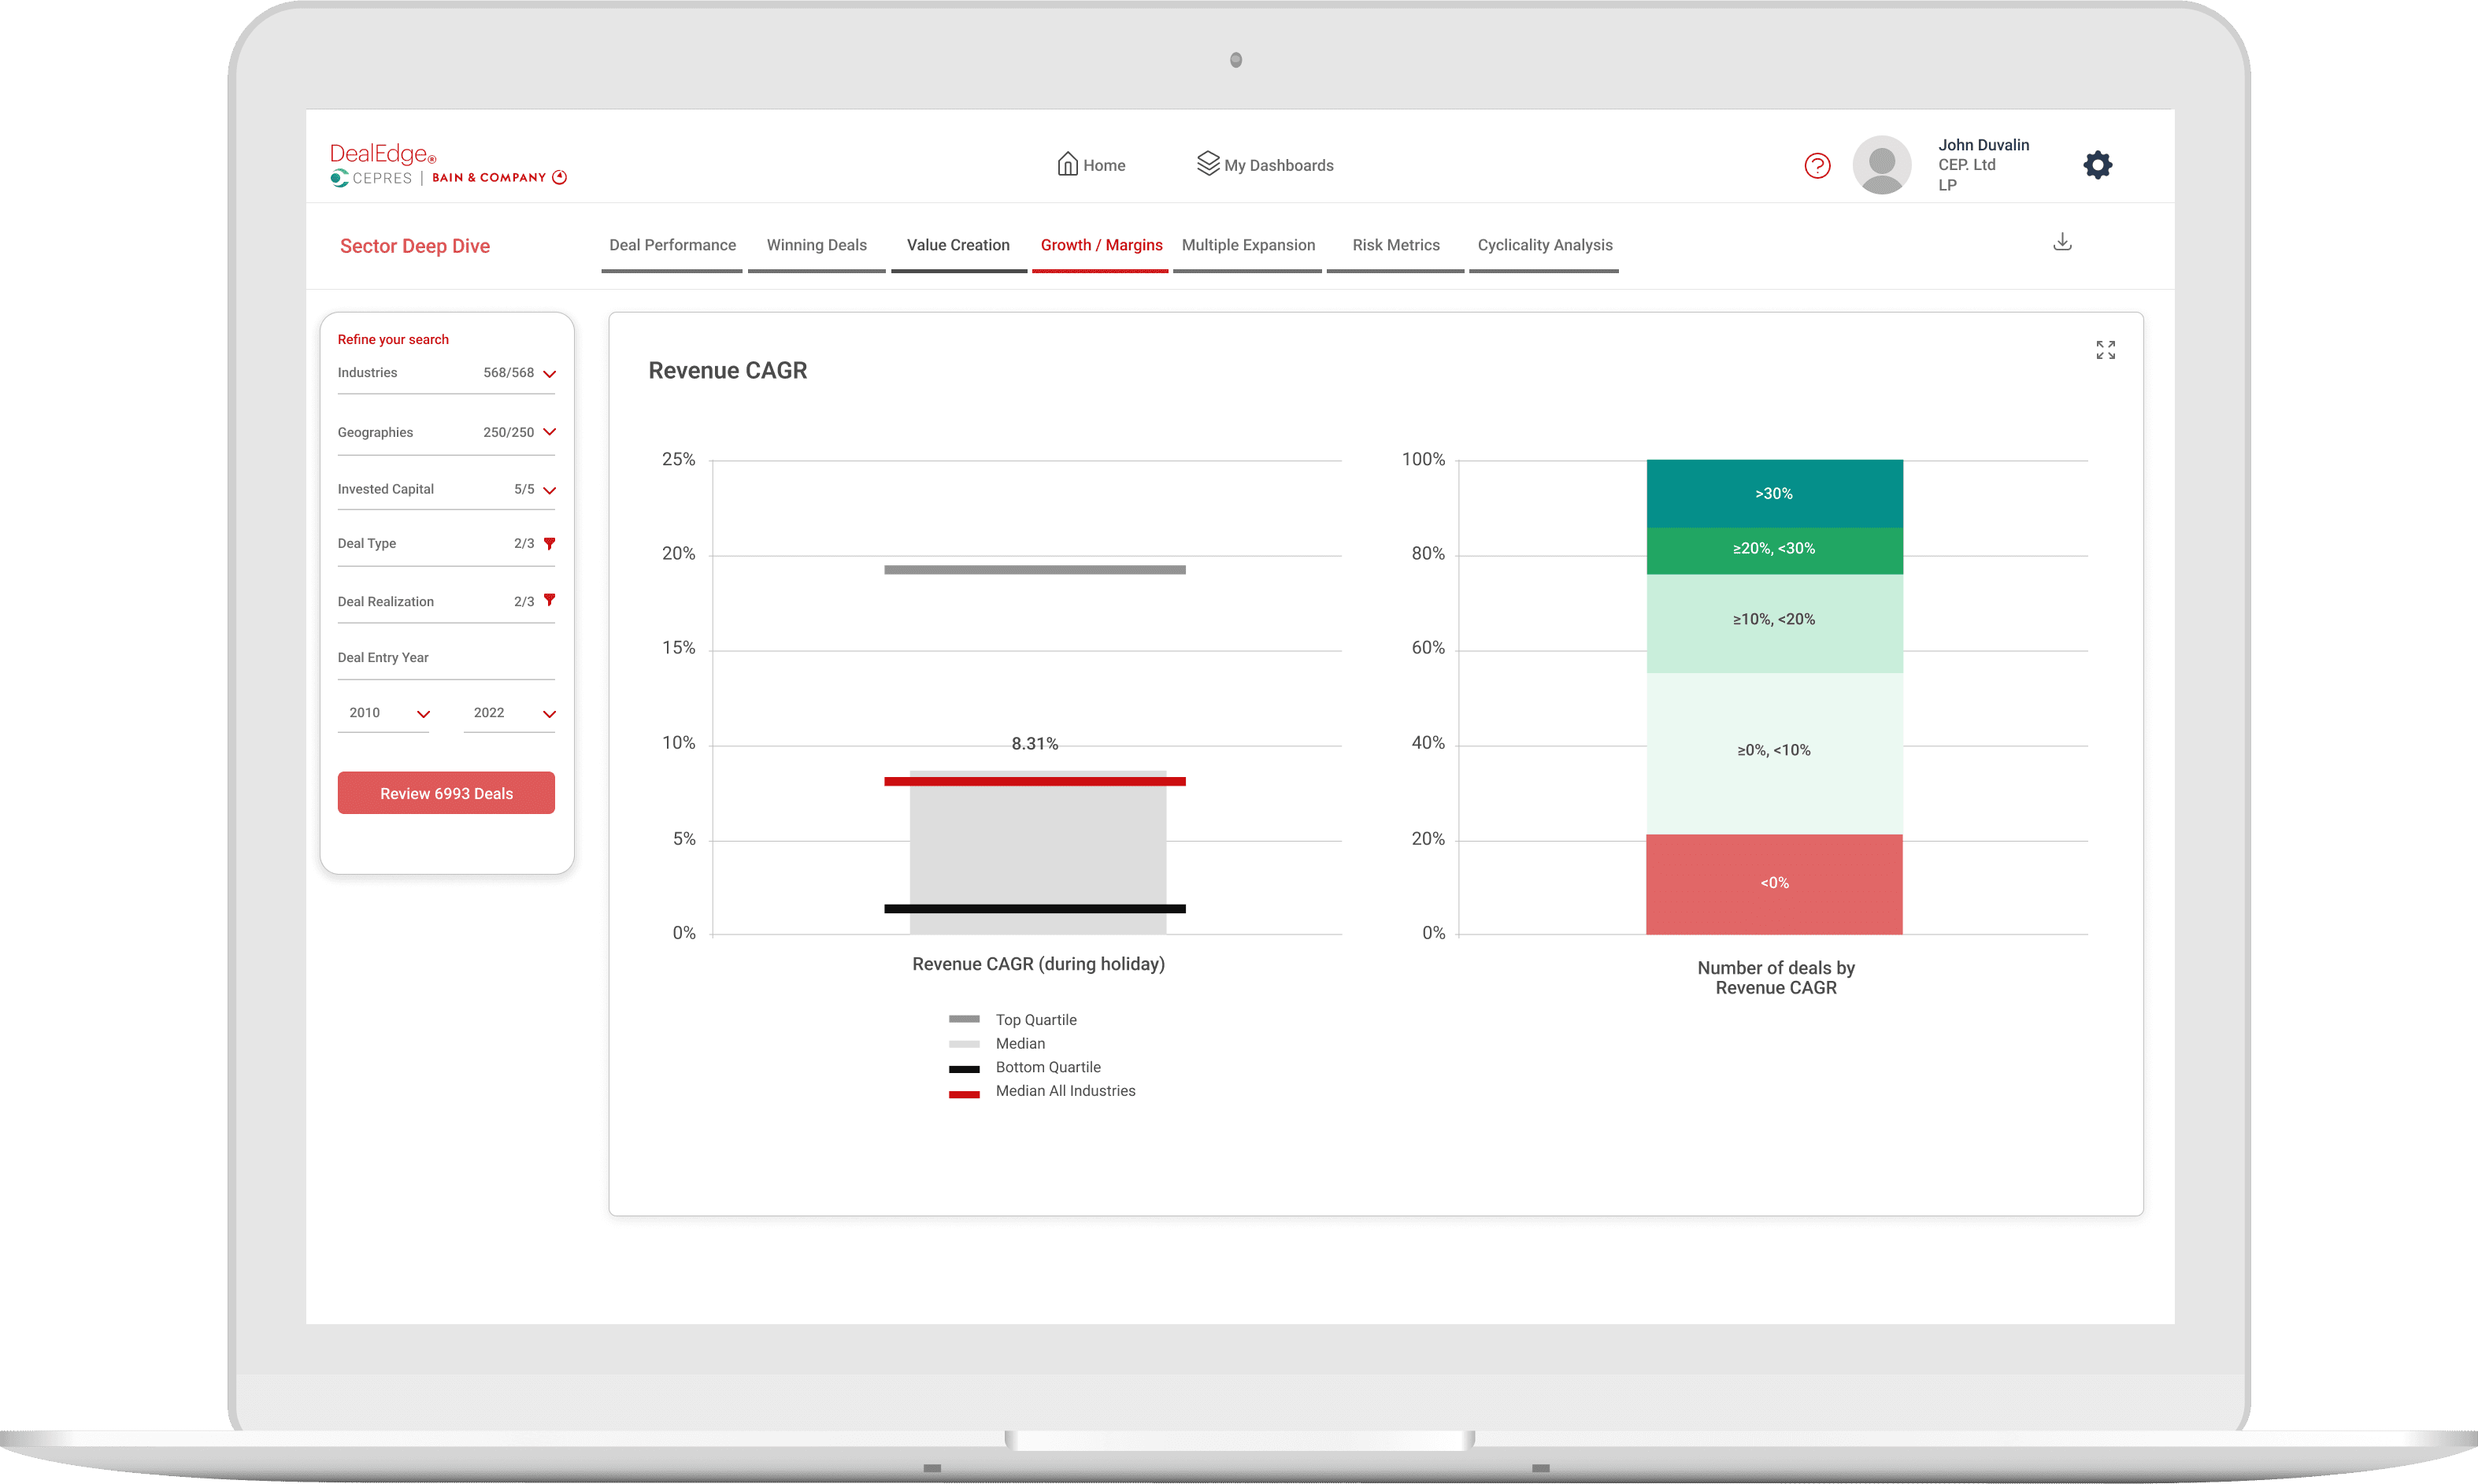The image size is (2478, 1484).
Task: Expand the Invested Capital dropdown
Action: coord(549,490)
